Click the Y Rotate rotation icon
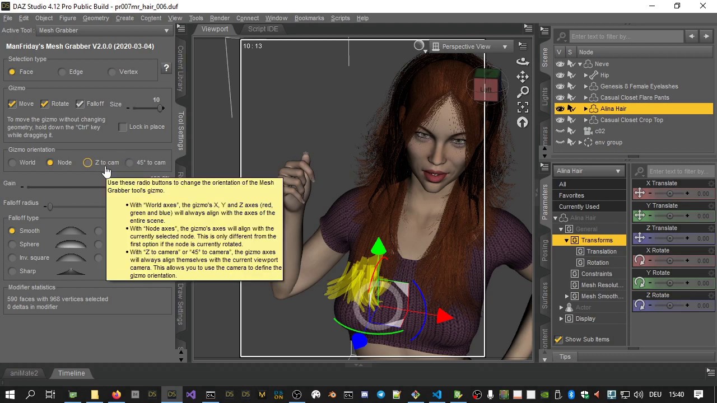717x403 pixels. click(x=640, y=283)
